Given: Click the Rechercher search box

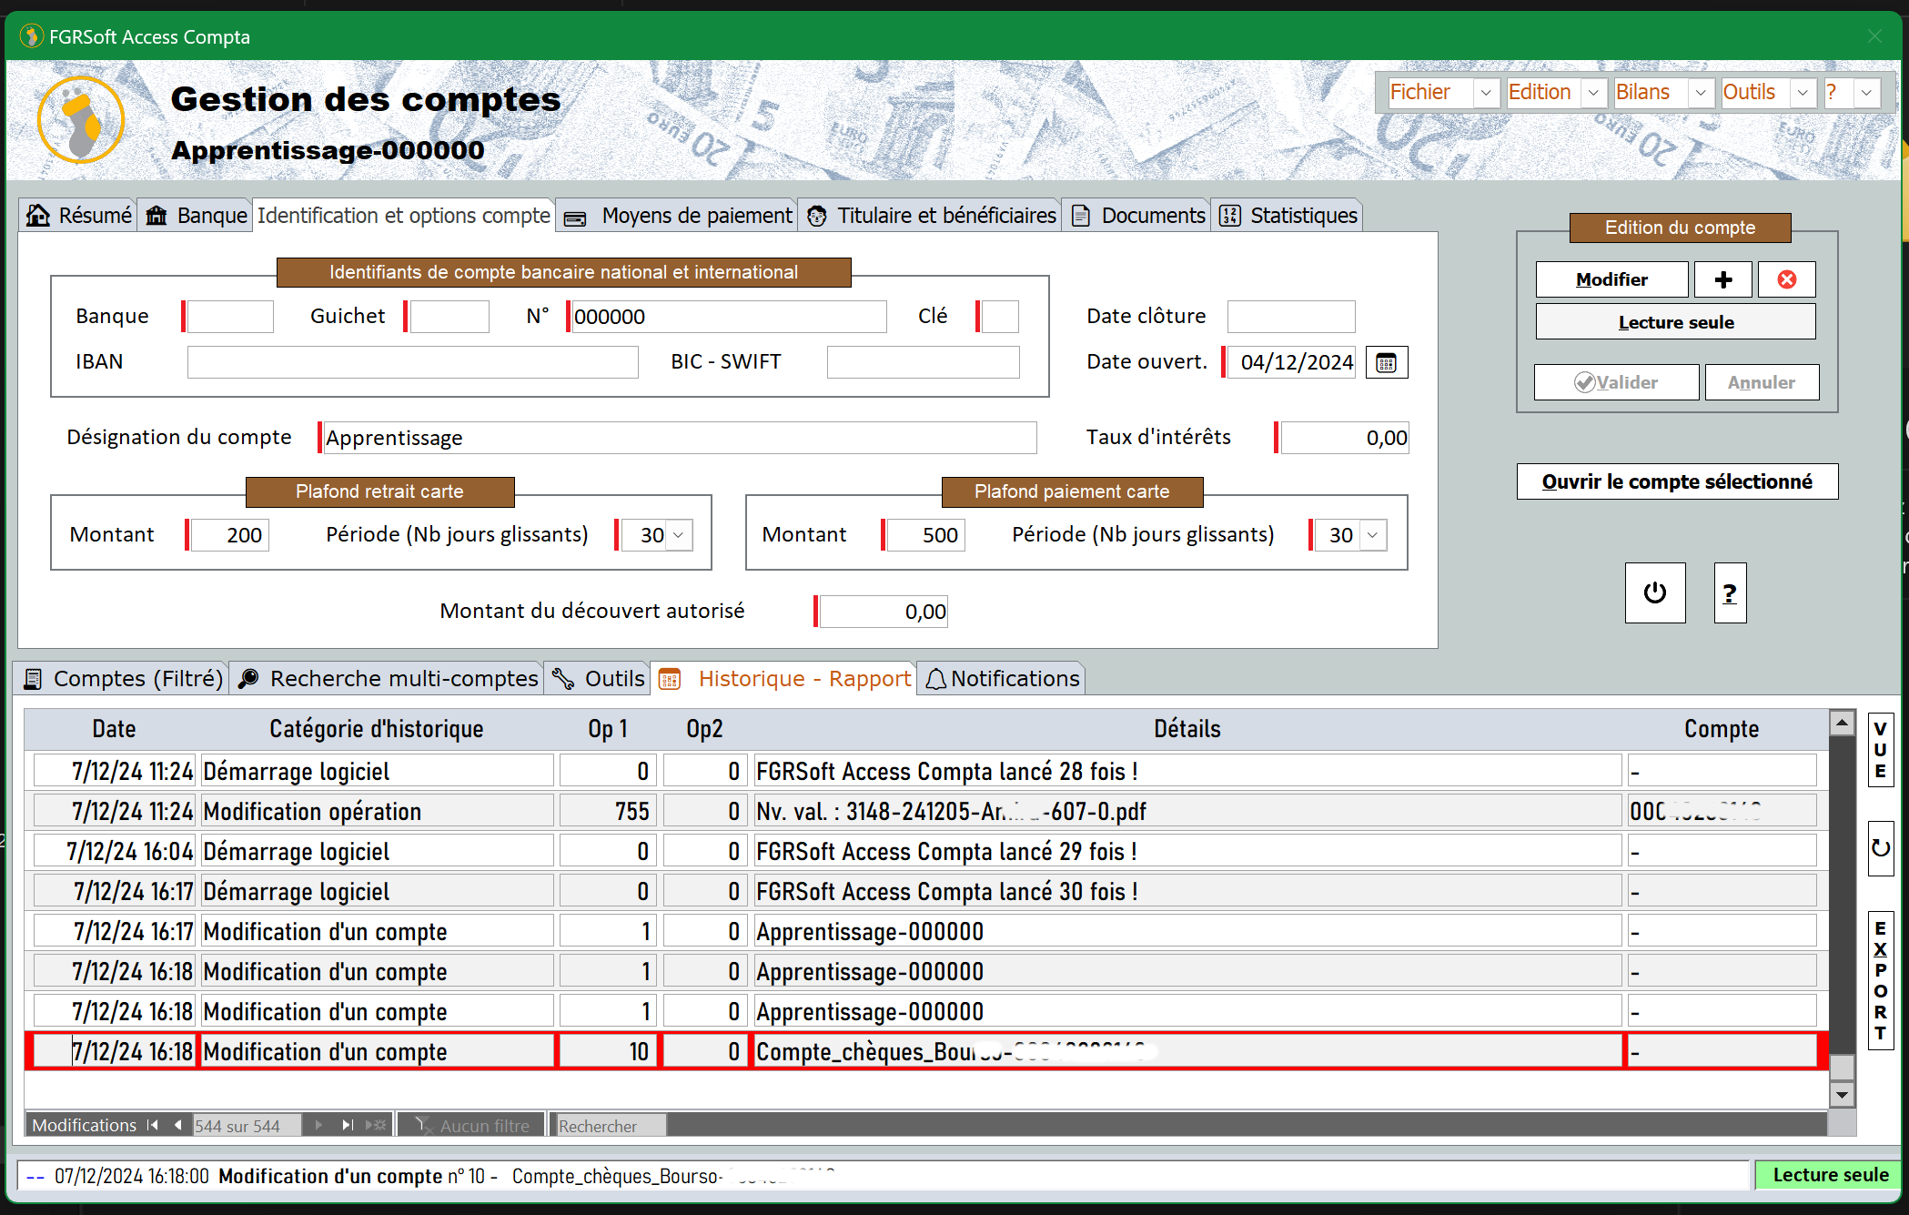Looking at the screenshot, I should coord(610,1126).
